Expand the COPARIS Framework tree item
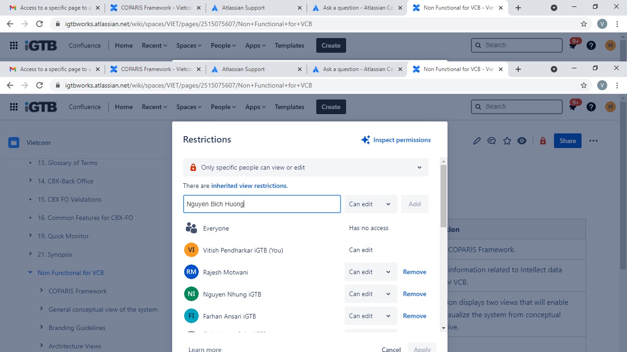 [x=41, y=291]
